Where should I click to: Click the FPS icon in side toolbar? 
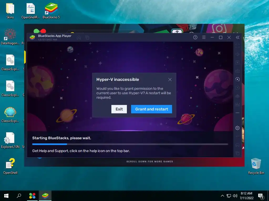237,104
